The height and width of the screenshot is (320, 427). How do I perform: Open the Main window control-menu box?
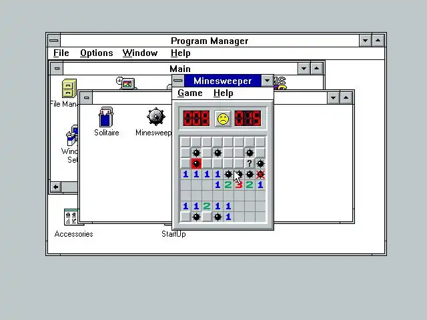click(57, 68)
